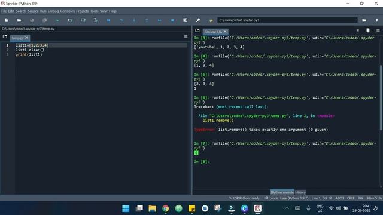Step out of function debug icon
Image resolution: width=383 pixels, height=215 pixels.
tap(147, 20)
